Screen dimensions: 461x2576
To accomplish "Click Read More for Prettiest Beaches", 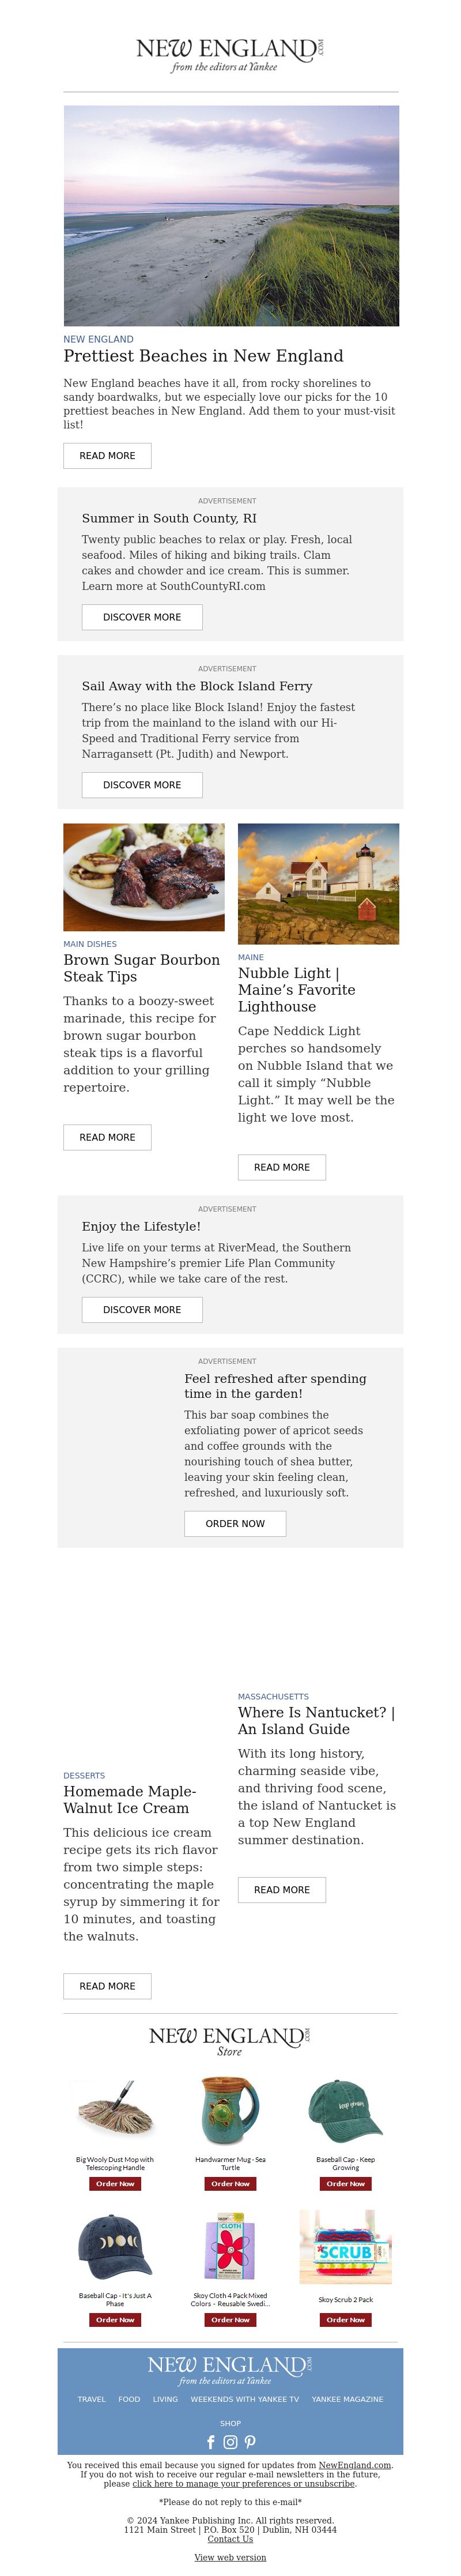I will coord(107,456).
